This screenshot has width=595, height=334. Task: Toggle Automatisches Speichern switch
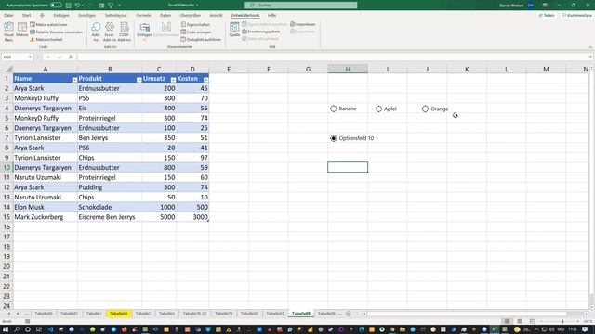point(56,6)
